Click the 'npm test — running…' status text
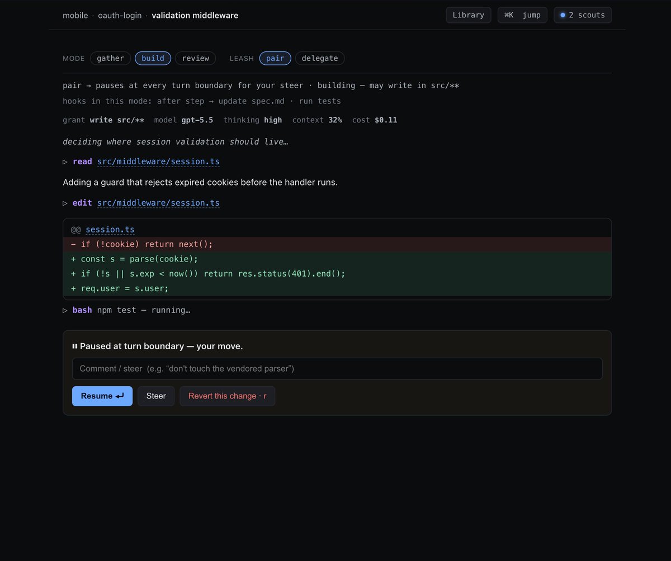Screen dimensions: 671x561 pyautogui.click(x=144, y=310)
